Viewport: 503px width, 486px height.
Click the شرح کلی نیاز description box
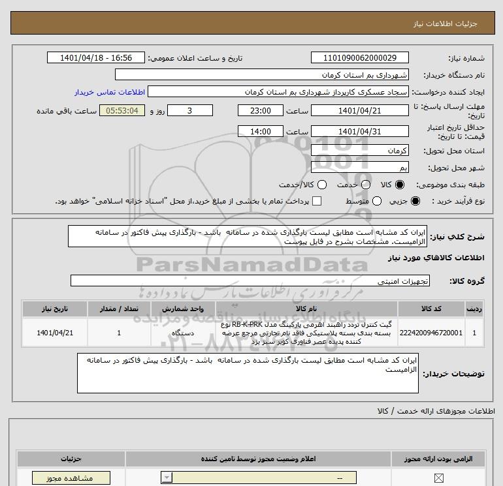(248, 236)
